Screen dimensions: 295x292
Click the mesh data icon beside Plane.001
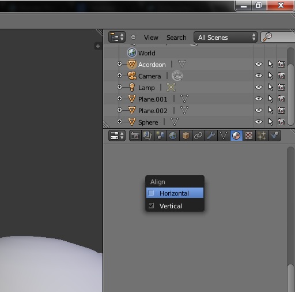(184, 99)
